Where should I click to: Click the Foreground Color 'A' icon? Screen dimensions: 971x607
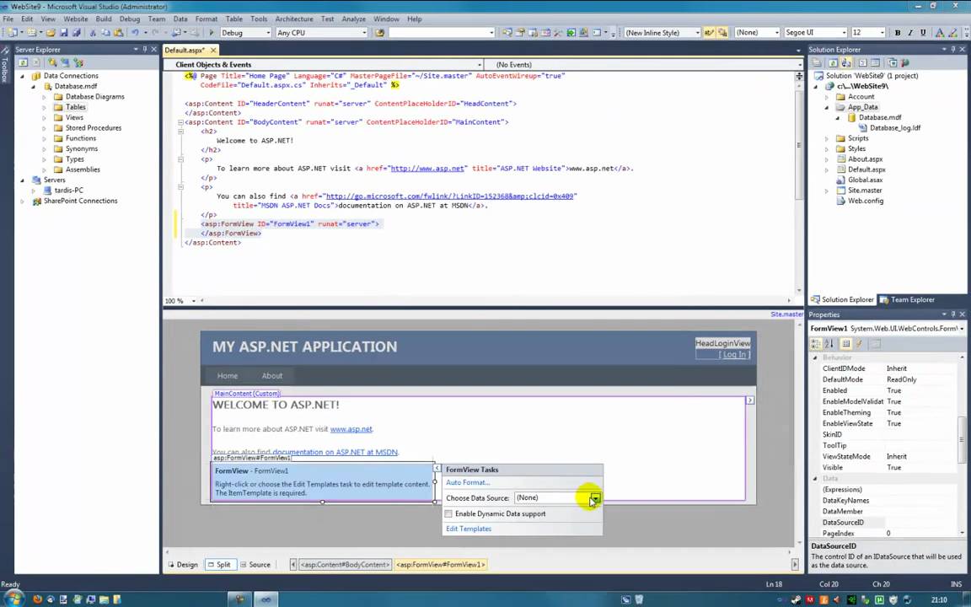tap(940, 33)
